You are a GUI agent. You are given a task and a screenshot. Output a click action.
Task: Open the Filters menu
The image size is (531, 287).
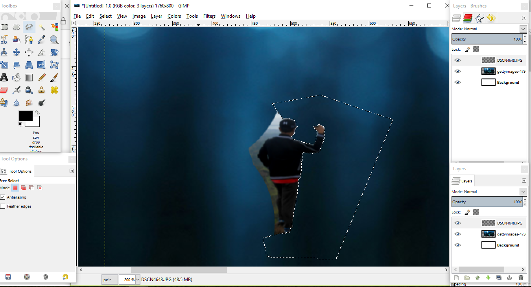pyautogui.click(x=209, y=16)
